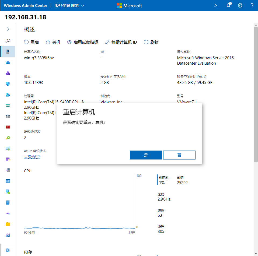This screenshot has height=256, width=258.
Task: Click the scrollbar down arrow
Action: point(256,254)
